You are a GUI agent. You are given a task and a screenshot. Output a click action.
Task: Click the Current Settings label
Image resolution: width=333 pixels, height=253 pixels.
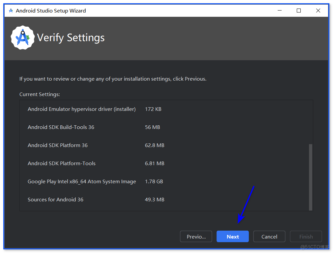point(39,94)
